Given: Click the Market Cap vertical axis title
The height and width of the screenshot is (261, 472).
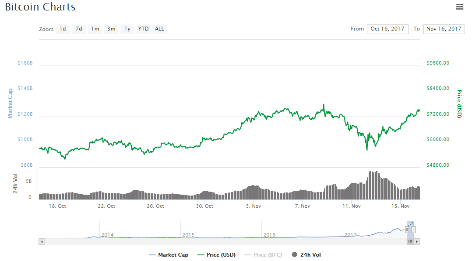Looking at the screenshot, I should (x=10, y=103).
